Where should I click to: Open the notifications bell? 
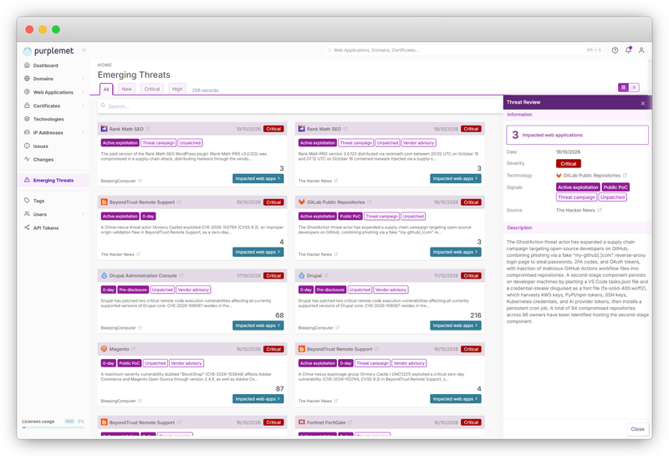click(628, 50)
